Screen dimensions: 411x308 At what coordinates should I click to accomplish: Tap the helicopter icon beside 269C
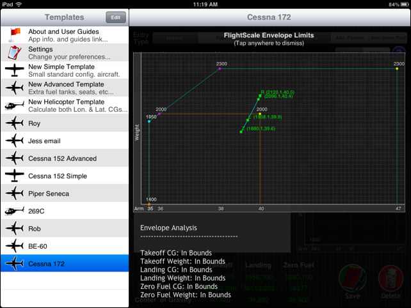13,211
